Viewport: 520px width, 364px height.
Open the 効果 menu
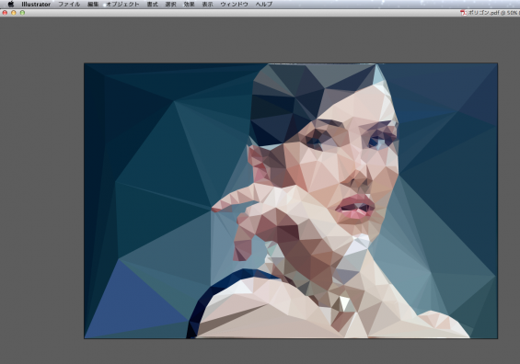pyautogui.click(x=189, y=5)
